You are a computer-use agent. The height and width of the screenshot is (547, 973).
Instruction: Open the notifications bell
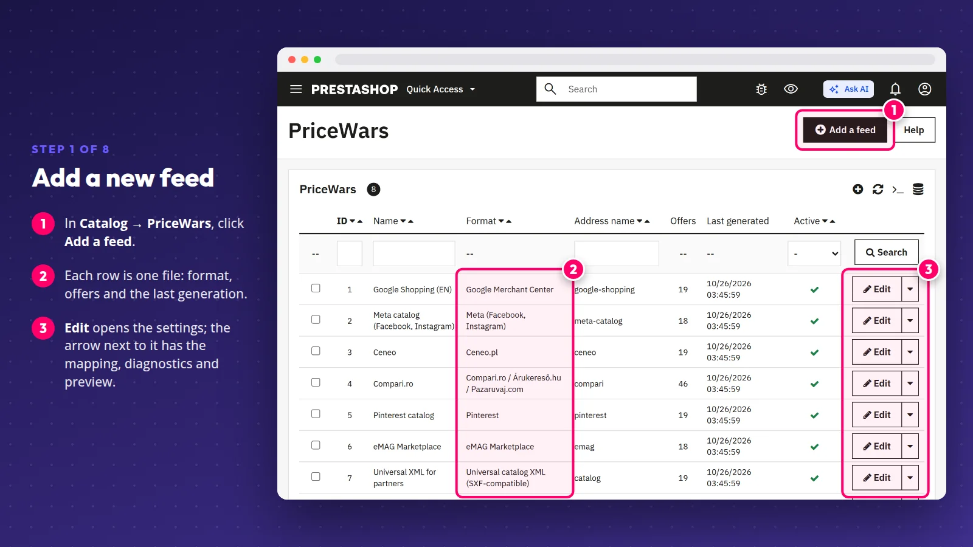[x=895, y=89]
